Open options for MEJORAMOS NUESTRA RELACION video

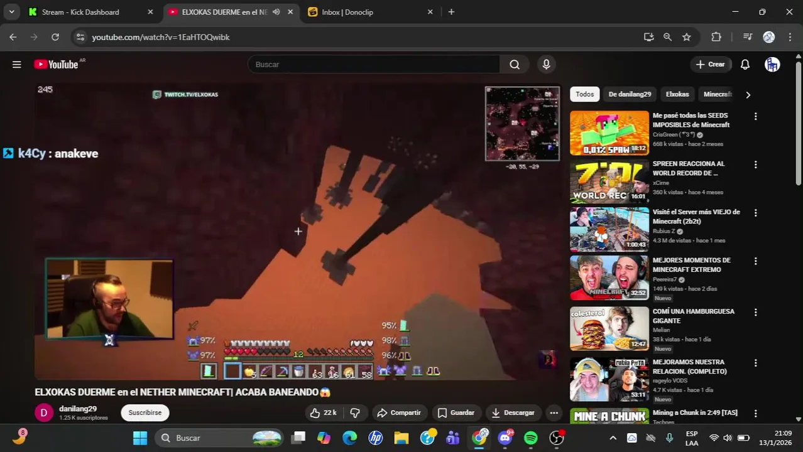pos(755,363)
